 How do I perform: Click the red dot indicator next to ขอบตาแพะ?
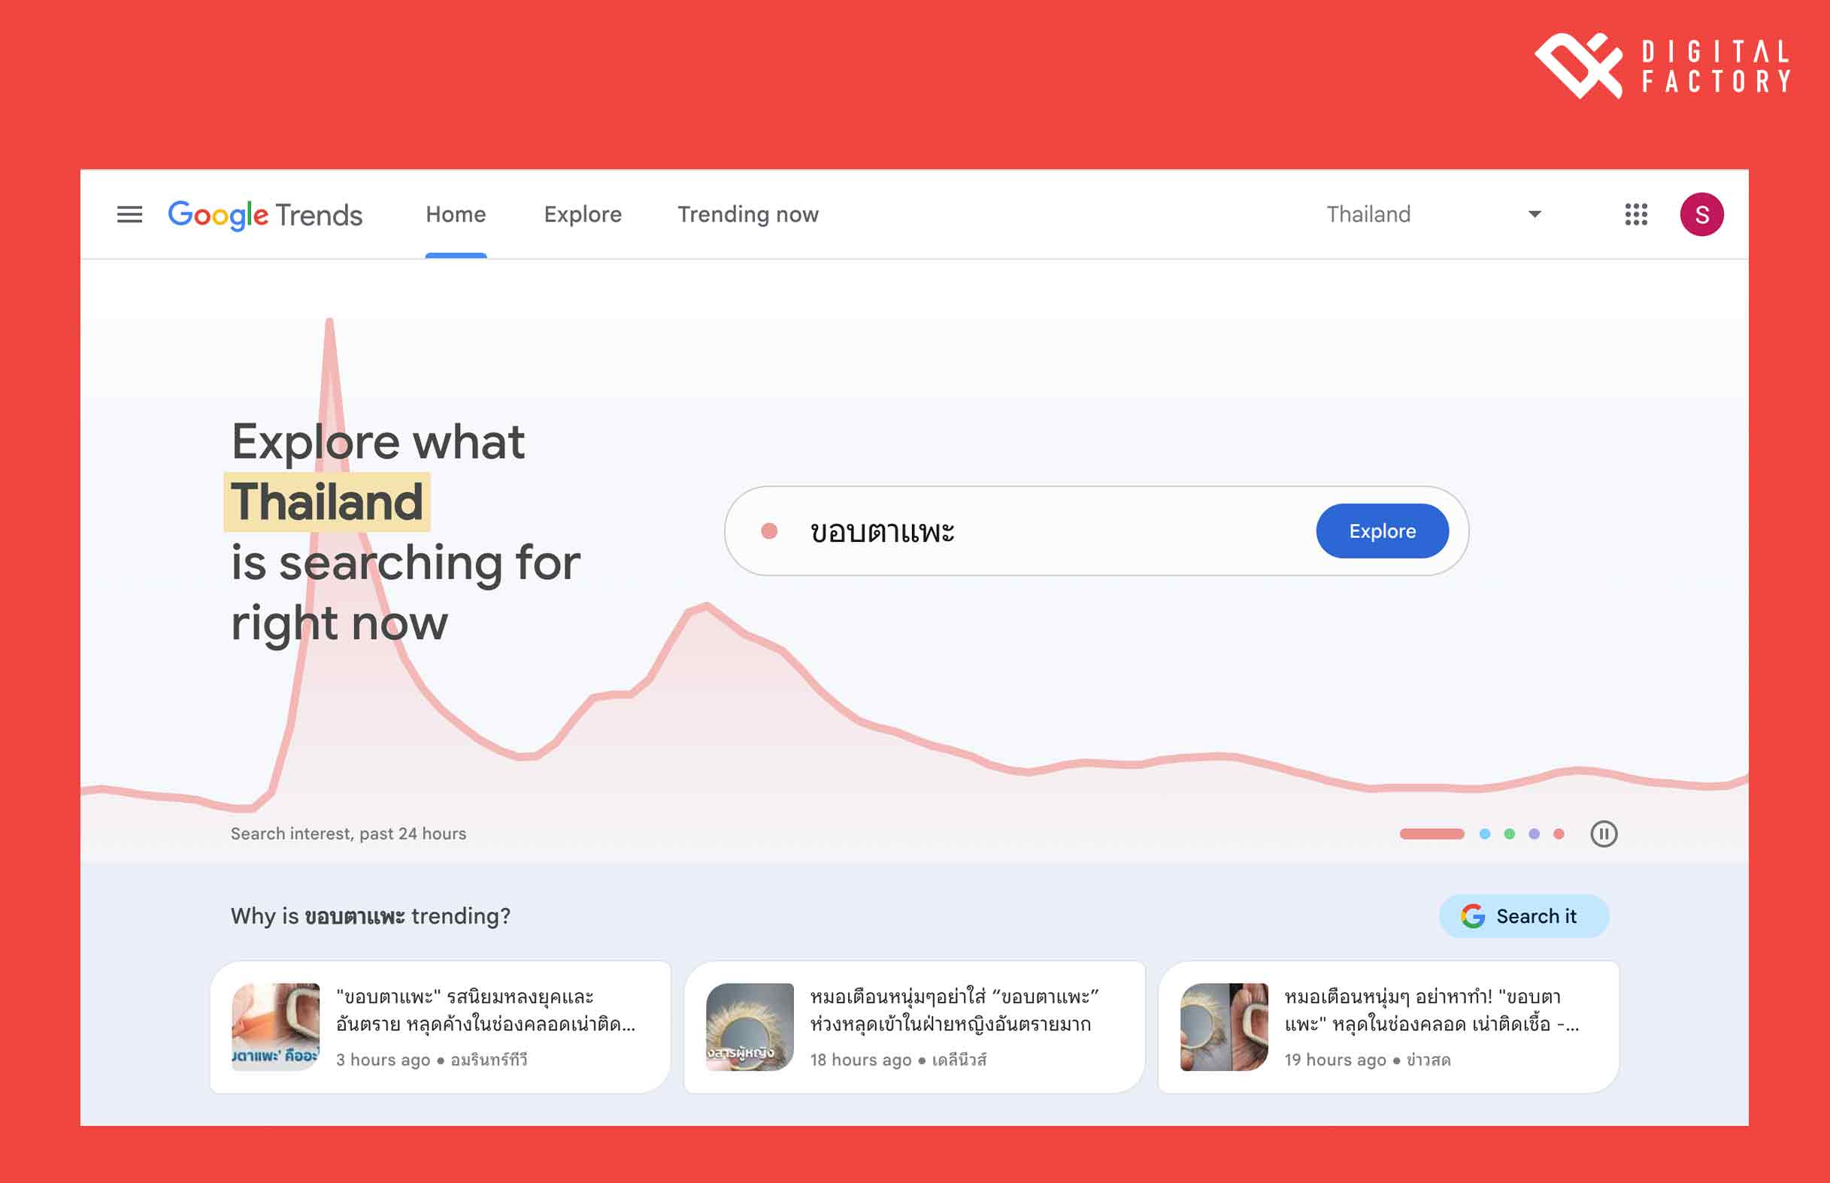point(770,531)
